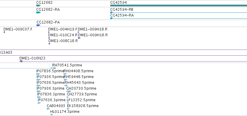Click the DME1-008C18.R arrow marker

click(49, 44)
